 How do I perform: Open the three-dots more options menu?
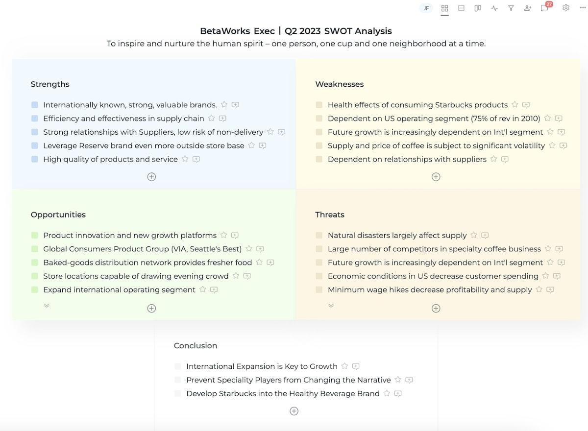click(582, 8)
